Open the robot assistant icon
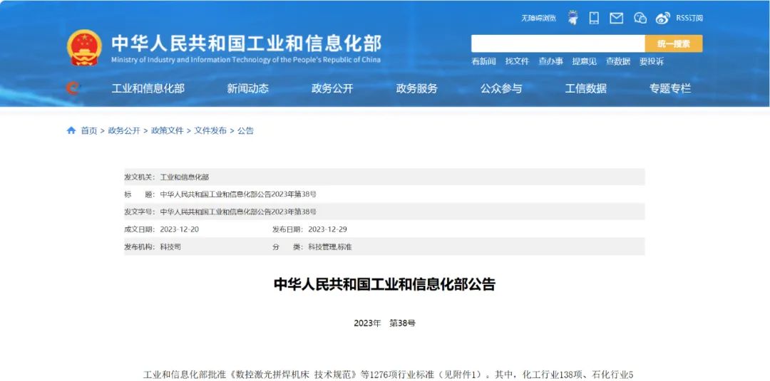This screenshot has height=381, width=770. tap(573, 18)
